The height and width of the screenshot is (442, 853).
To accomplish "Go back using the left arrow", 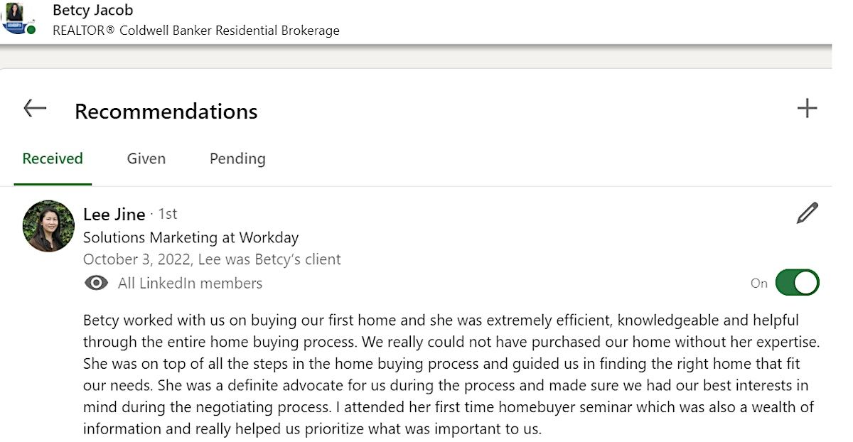I will coord(35,109).
